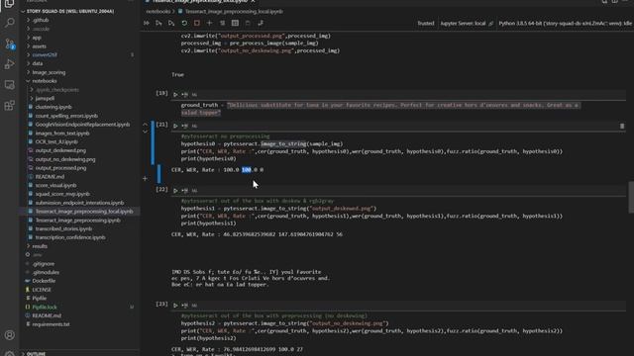Run cell 21 with its play icon
Image resolution: width=634 pixels, height=356 pixels.
click(x=175, y=126)
